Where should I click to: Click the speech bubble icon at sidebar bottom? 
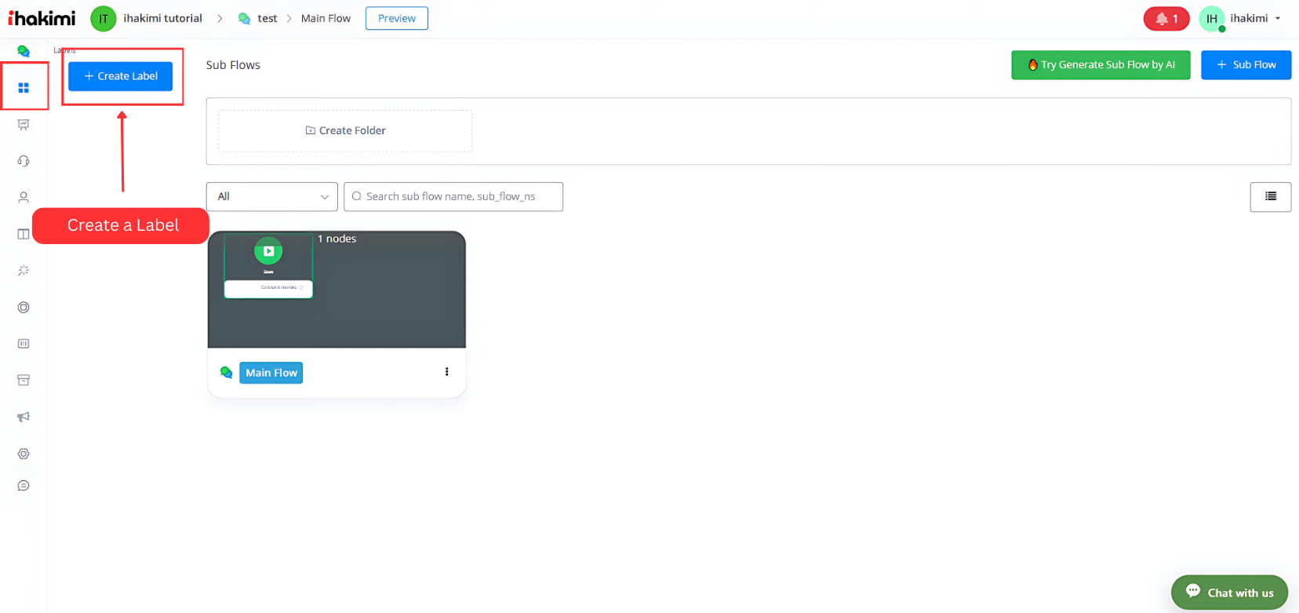(24, 486)
